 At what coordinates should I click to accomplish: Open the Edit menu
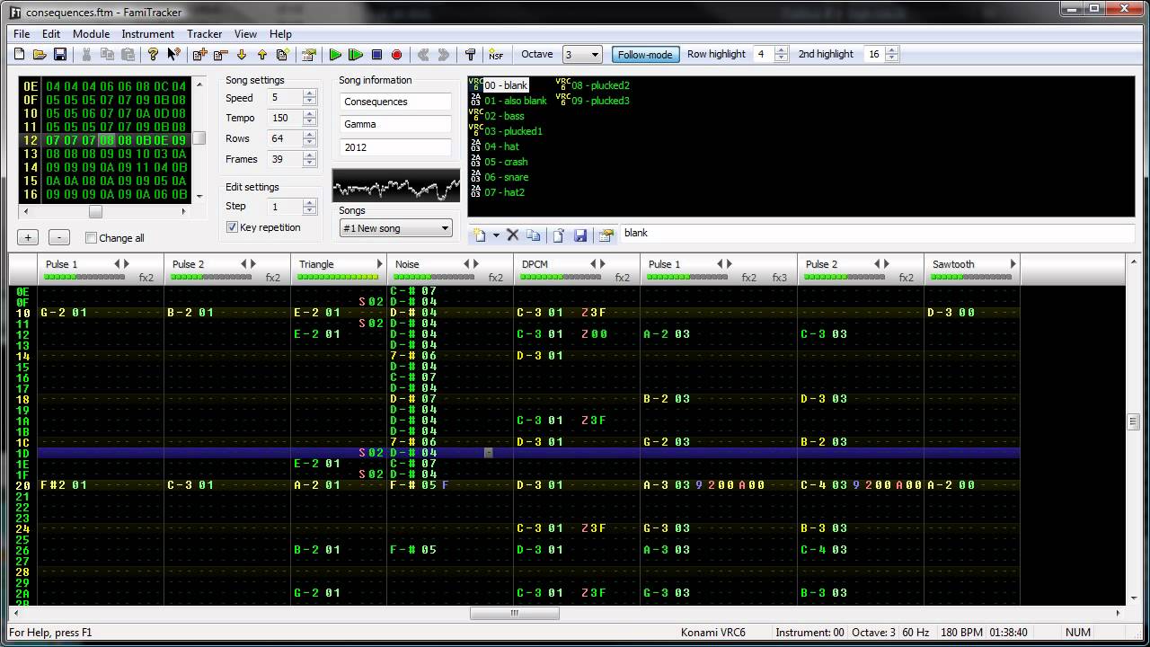(51, 34)
